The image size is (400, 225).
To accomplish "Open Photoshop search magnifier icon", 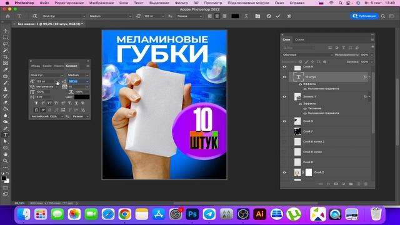I will (x=383, y=16).
